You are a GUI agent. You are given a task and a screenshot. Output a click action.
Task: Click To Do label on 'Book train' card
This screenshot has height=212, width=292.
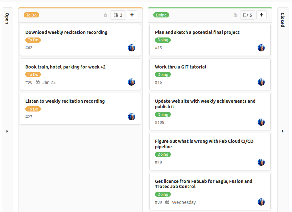pyautogui.click(x=33, y=75)
